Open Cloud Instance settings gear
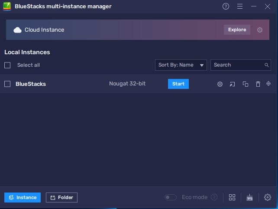This screenshot has width=278, height=209. [260, 30]
